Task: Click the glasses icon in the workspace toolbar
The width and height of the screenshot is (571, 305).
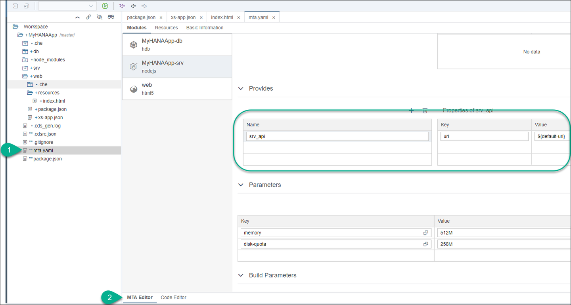Action: (111, 17)
